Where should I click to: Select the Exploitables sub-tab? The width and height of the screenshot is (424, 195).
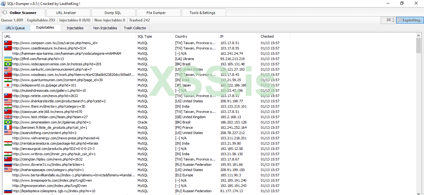point(45,27)
